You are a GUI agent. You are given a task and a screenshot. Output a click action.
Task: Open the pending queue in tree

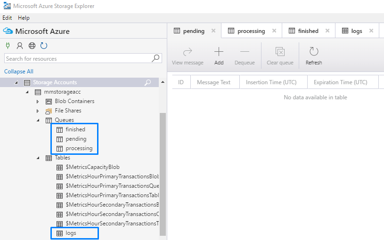[76, 139]
